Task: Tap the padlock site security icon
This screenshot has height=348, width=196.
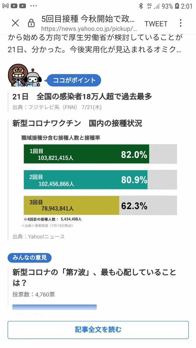Action: click(x=31, y=23)
